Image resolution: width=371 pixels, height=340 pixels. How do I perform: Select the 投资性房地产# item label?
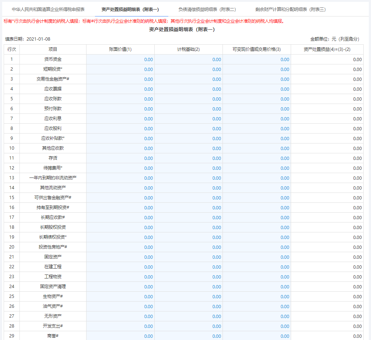(53, 247)
